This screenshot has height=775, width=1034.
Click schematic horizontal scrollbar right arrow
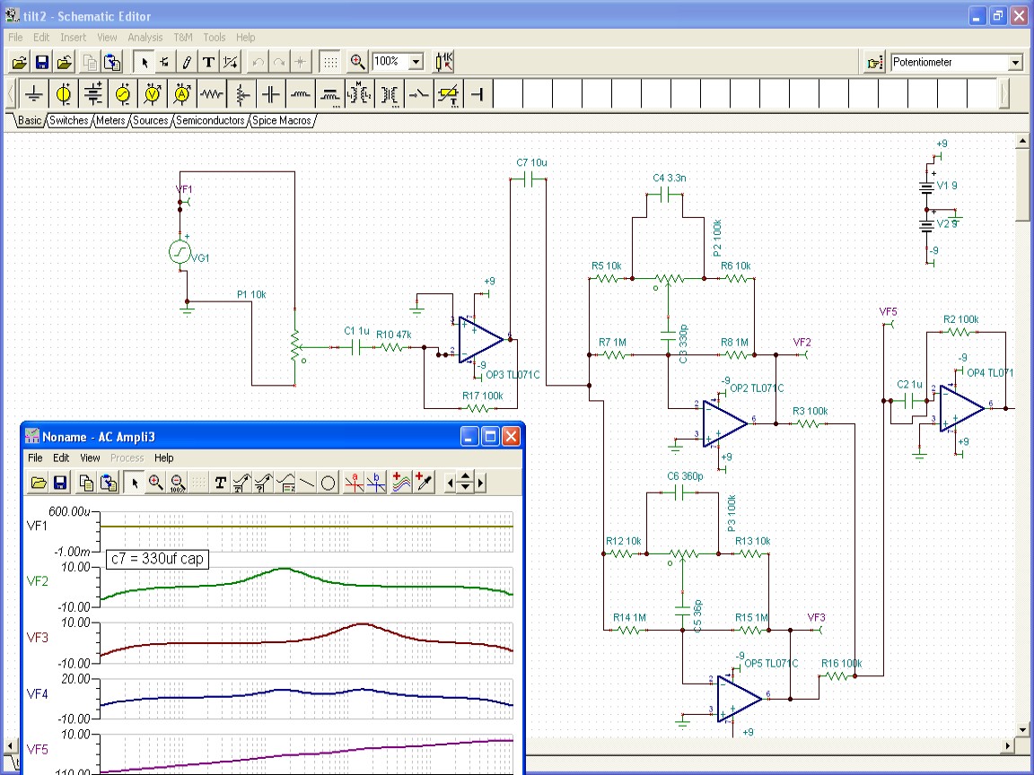point(1008,746)
